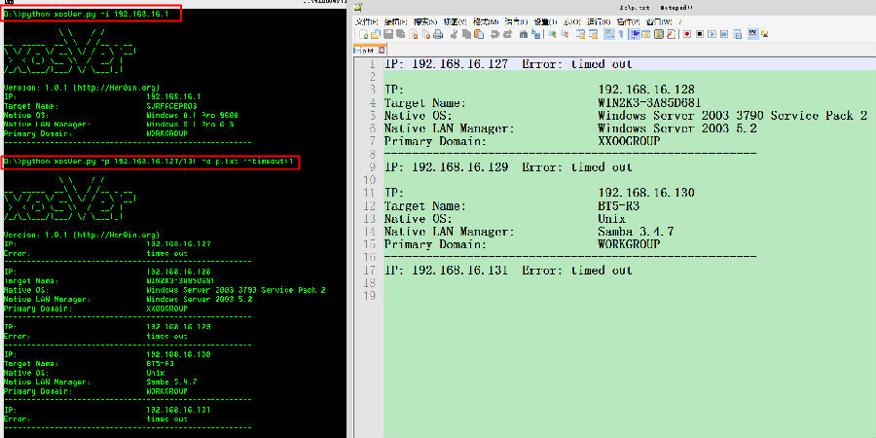Click the Stop macro recording icon
The height and width of the screenshot is (438, 876).
[x=699, y=34]
